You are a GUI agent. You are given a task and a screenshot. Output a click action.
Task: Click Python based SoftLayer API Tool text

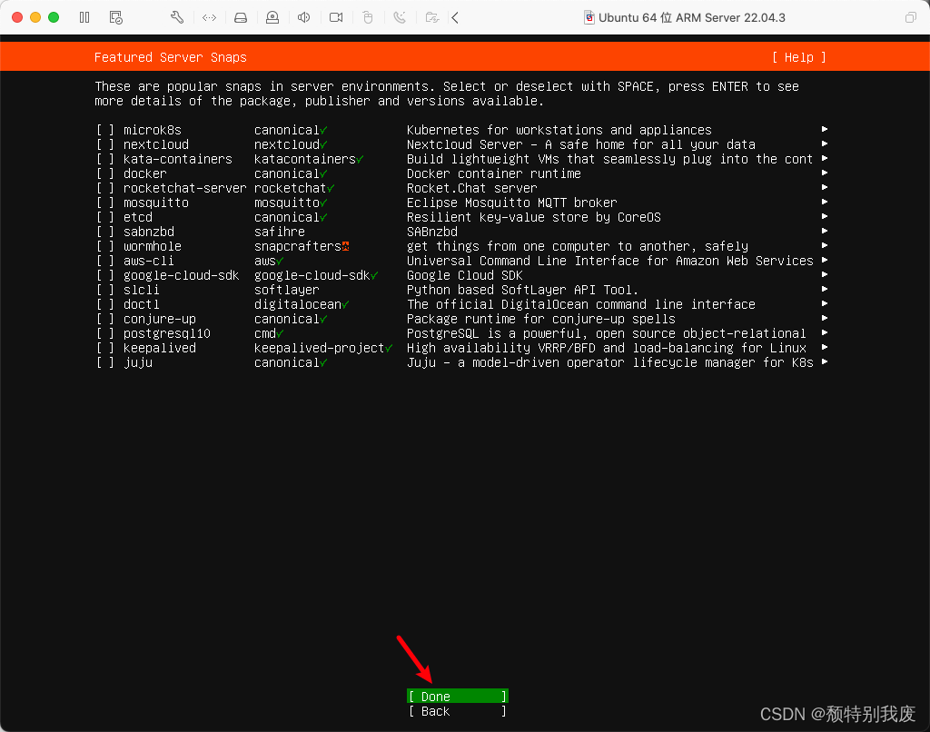coord(522,290)
